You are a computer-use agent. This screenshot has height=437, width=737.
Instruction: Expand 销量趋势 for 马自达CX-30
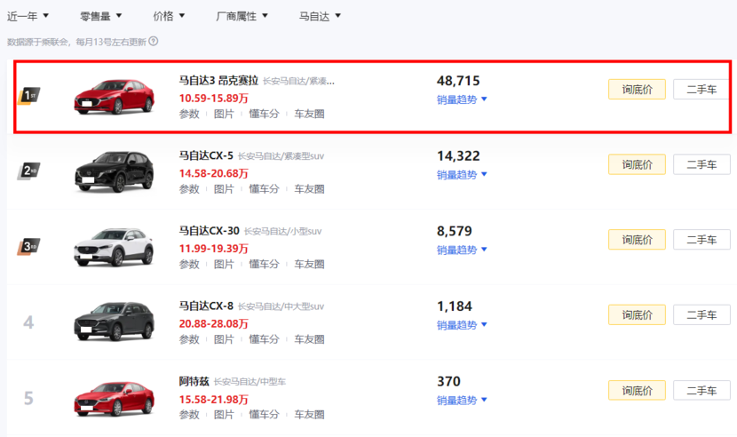[x=462, y=250]
